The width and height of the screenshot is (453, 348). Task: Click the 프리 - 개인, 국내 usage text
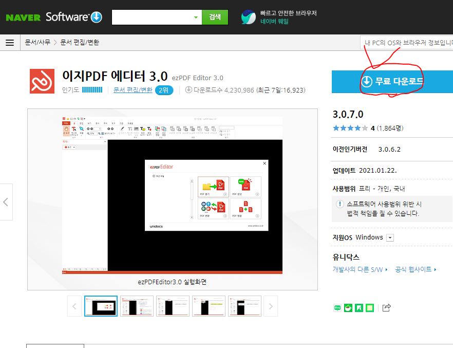[382, 189]
